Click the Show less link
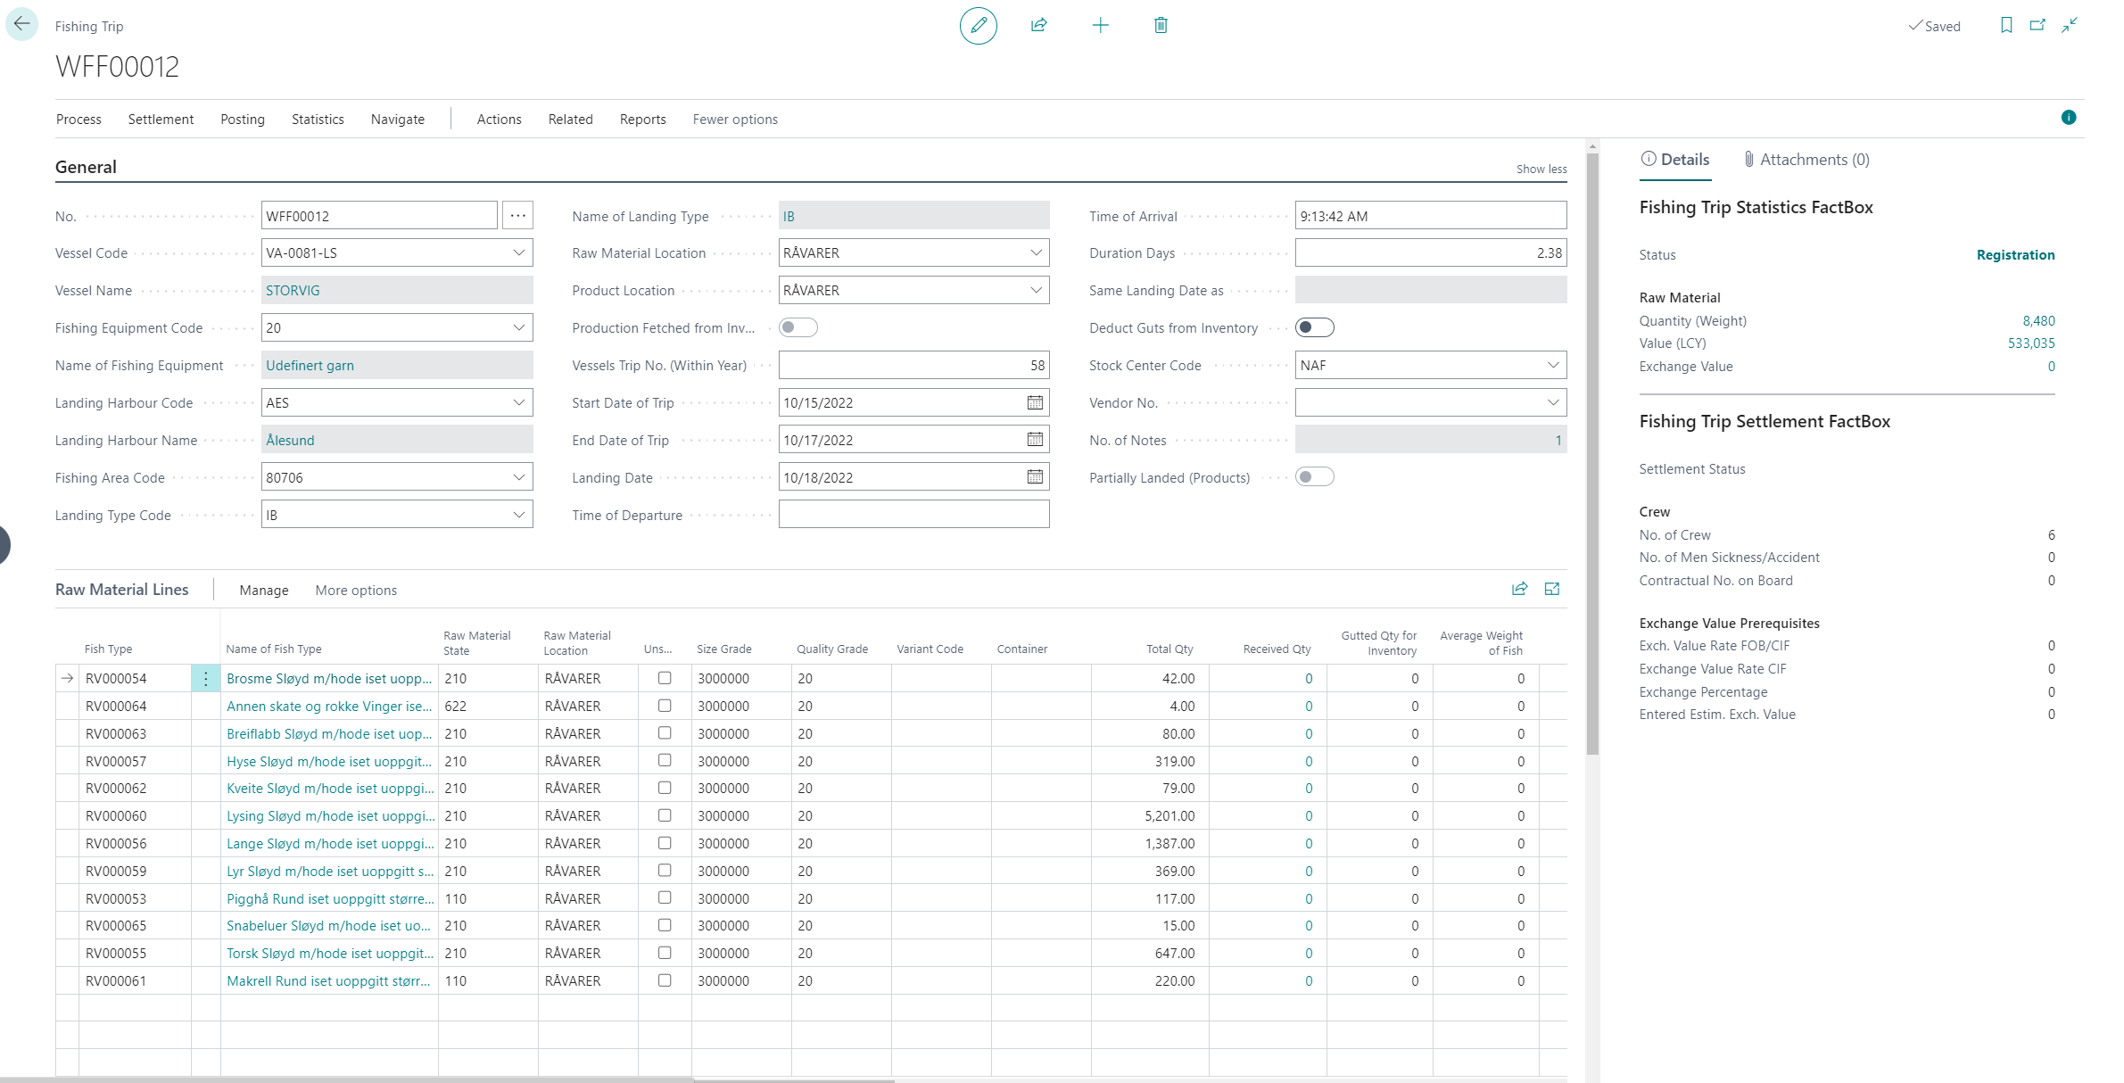 (1541, 169)
